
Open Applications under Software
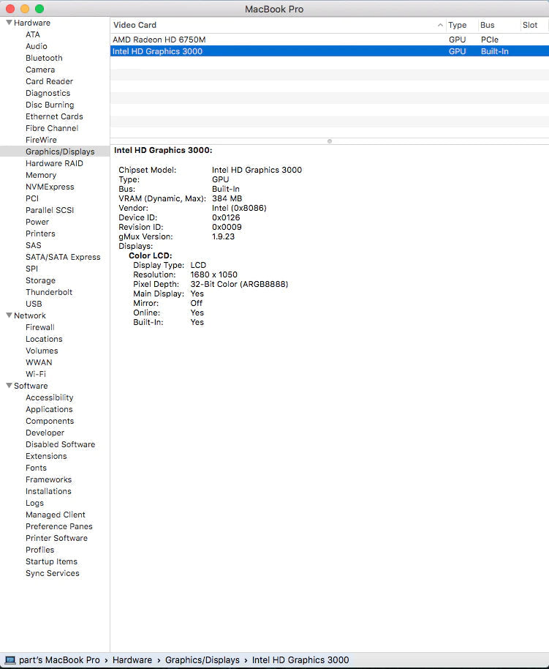[49, 409]
